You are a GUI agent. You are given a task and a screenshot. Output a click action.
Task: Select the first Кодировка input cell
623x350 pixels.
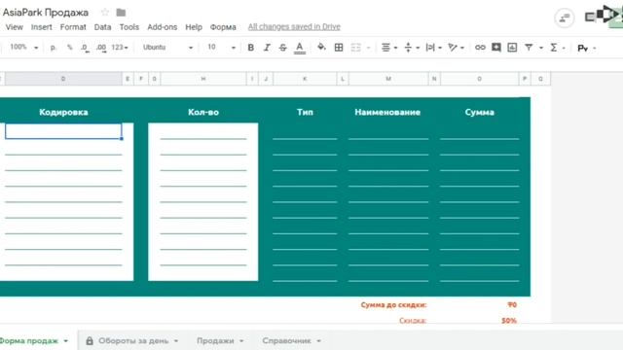(x=63, y=131)
